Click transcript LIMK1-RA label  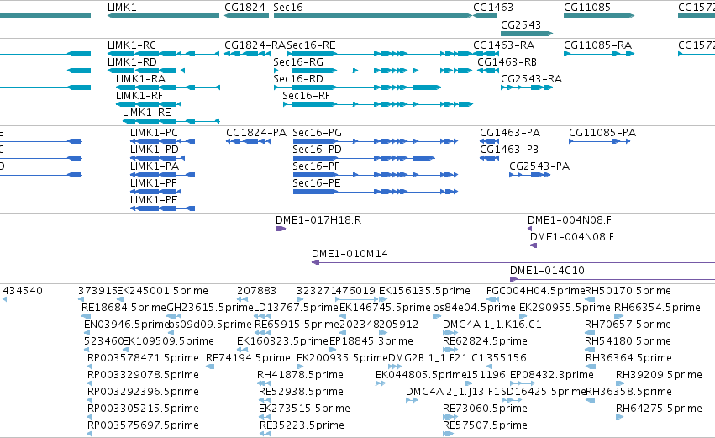click(x=140, y=79)
